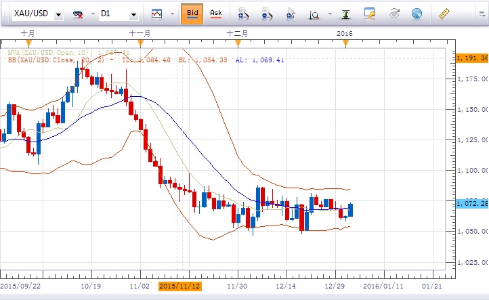
Task: Select the MVA indicator label
Action: 68,52
